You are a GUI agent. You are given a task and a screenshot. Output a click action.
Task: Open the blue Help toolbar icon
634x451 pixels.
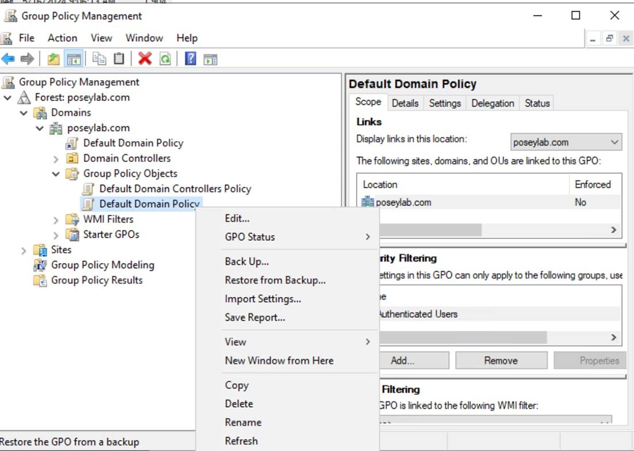pos(191,58)
